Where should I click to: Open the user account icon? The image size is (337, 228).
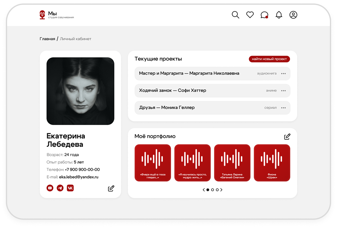pyautogui.click(x=293, y=15)
